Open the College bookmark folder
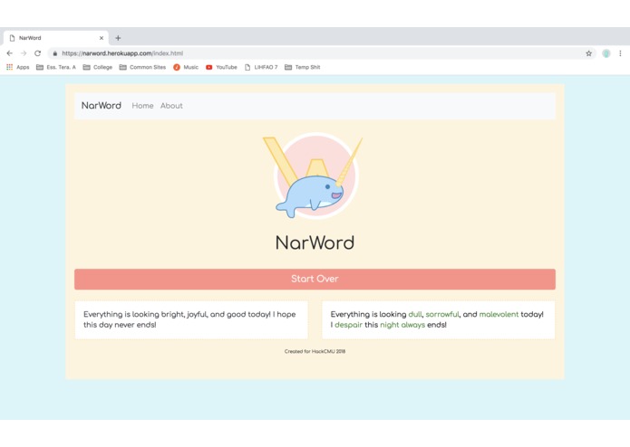 pos(98,67)
